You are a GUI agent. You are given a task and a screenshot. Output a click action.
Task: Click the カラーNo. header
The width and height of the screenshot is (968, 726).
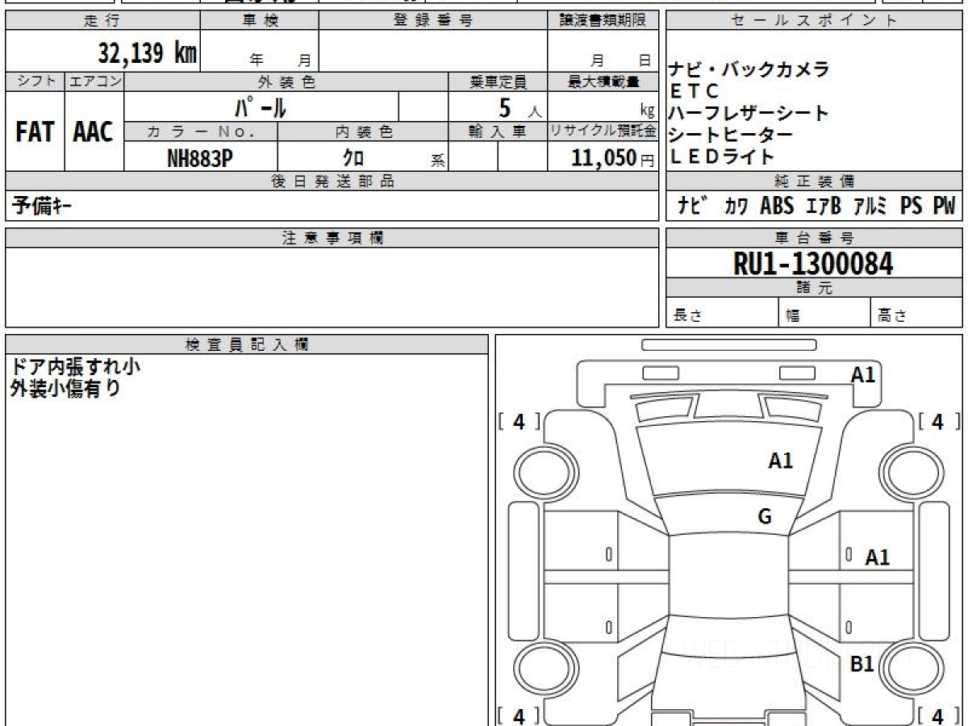coord(201,131)
